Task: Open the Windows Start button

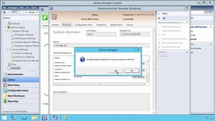Action: [x=4, y=118]
